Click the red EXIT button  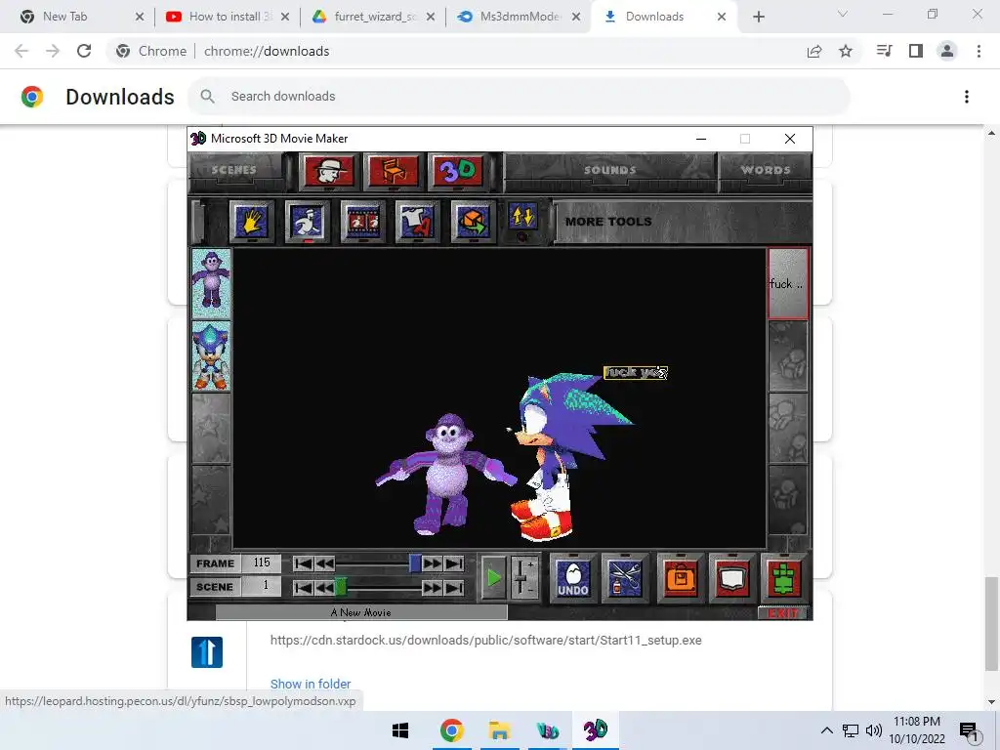tap(783, 613)
